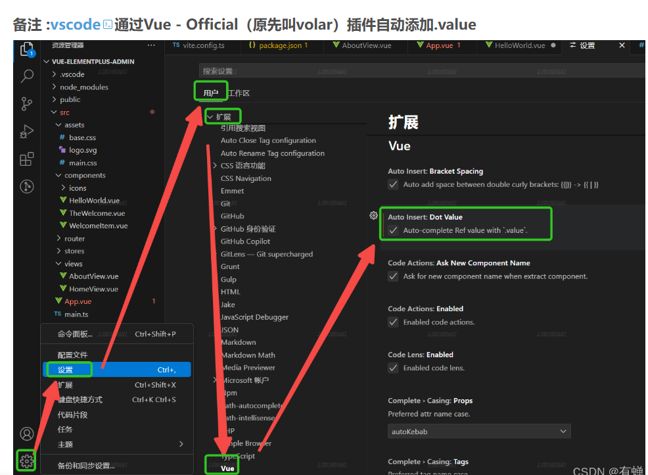Open the Source Control icon
648x475 pixels.
tap(27, 103)
